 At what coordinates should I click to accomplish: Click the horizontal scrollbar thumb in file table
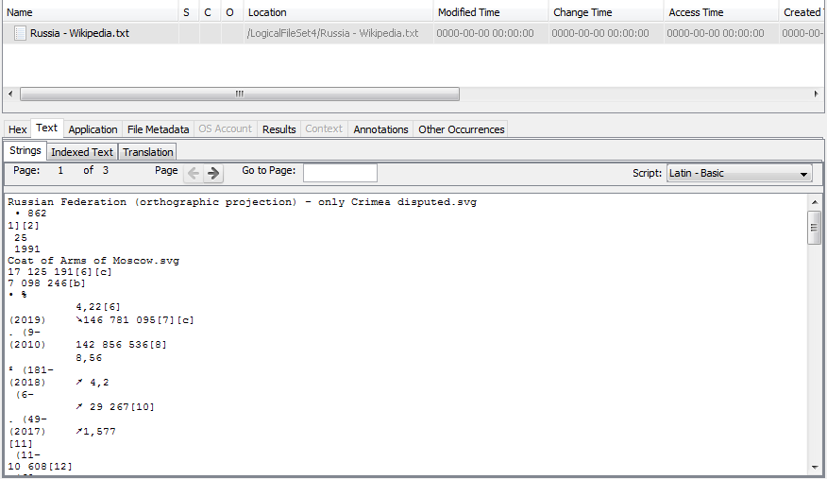point(239,94)
